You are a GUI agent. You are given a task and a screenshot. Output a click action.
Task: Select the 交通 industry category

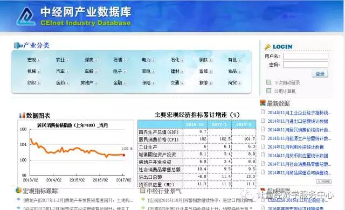pyautogui.click(x=175, y=83)
